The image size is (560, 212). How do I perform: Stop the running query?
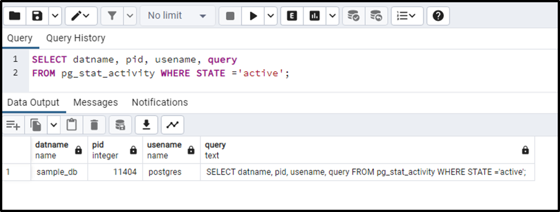230,16
